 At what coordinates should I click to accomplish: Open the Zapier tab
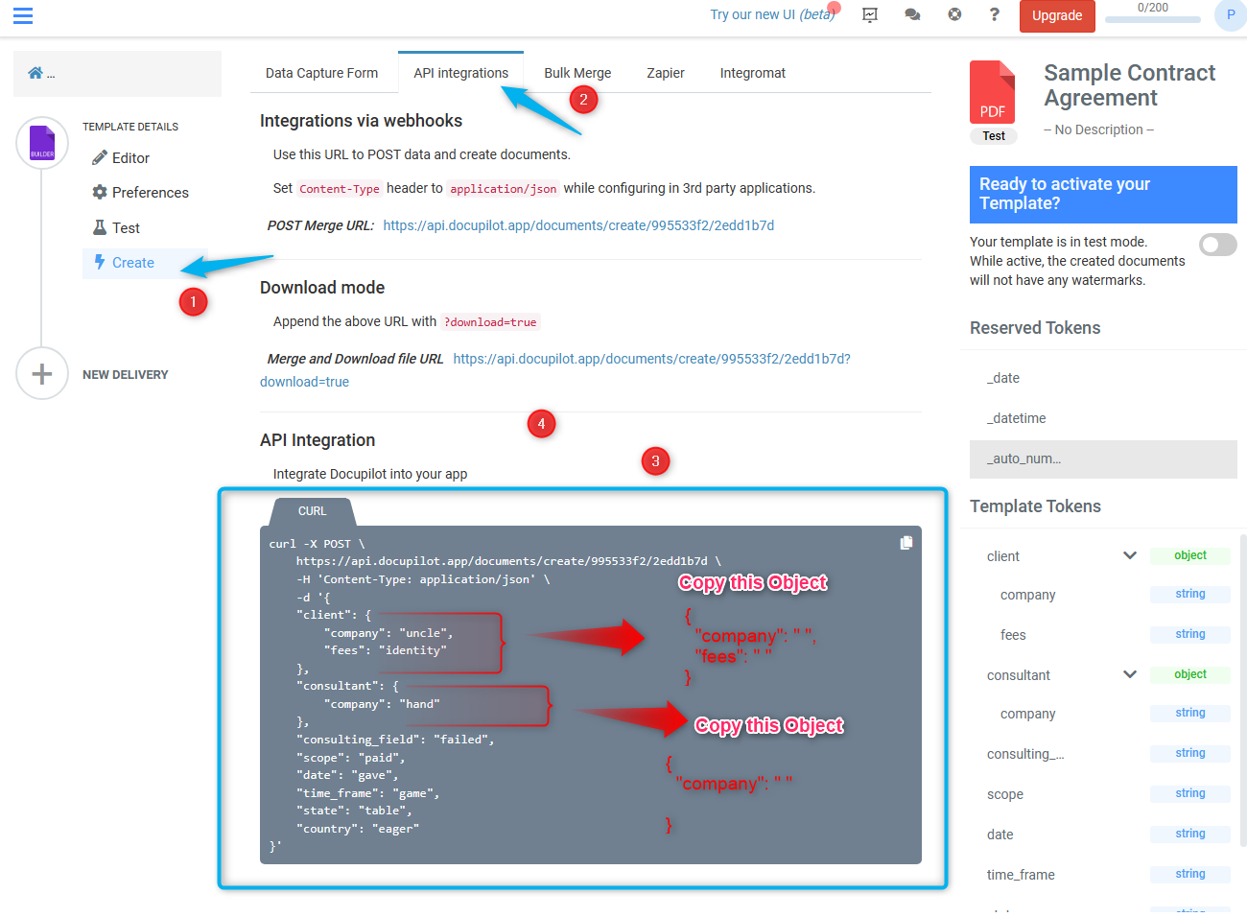point(666,73)
